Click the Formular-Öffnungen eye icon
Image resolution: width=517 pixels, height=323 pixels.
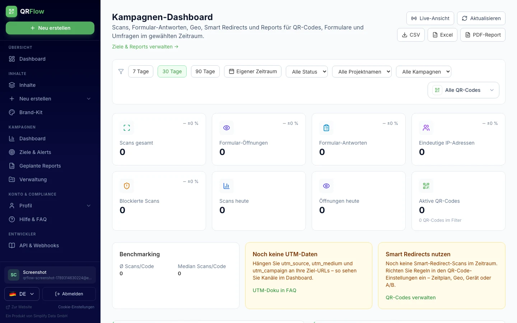click(x=227, y=128)
